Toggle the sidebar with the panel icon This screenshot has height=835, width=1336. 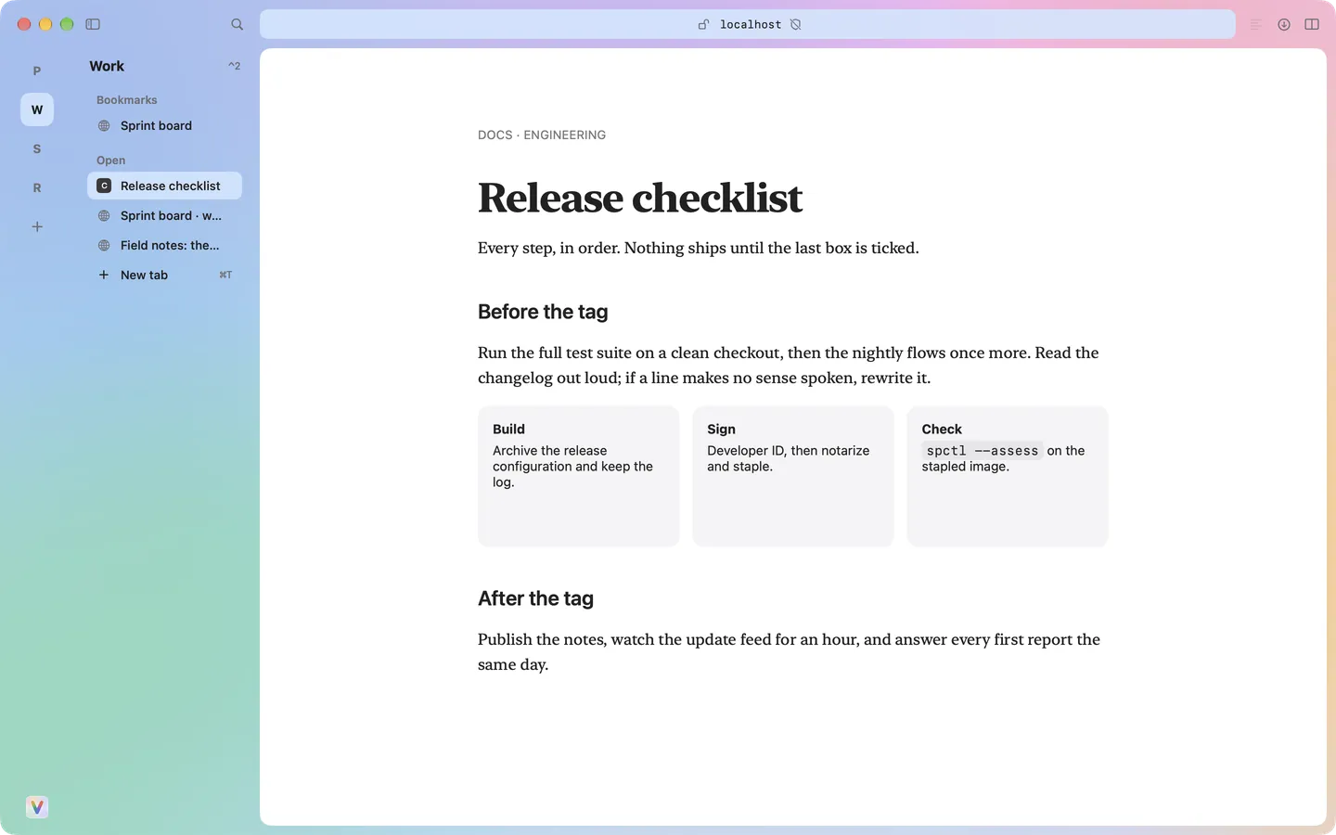pyautogui.click(x=93, y=24)
